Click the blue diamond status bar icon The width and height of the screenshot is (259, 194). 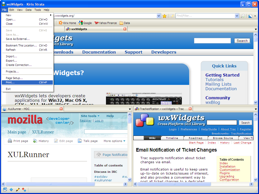click(x=11, y=190)
